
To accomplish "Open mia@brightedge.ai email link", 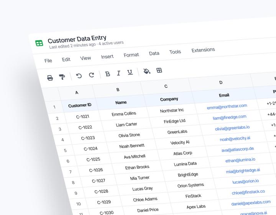I will (243, 171).
